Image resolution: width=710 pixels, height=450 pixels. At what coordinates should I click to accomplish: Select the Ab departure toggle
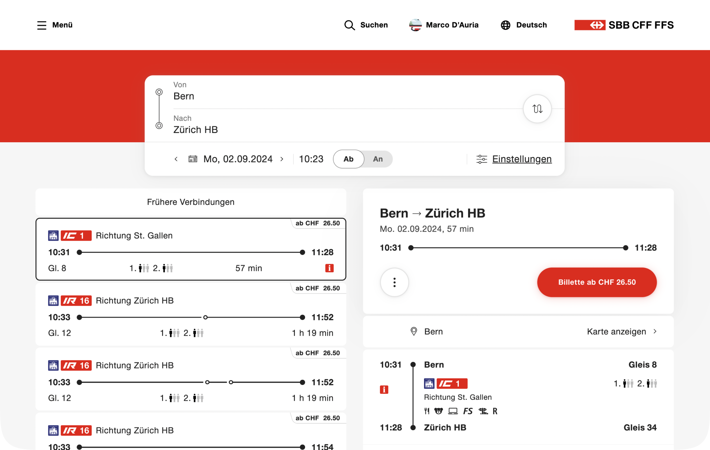tap(348, 159)
